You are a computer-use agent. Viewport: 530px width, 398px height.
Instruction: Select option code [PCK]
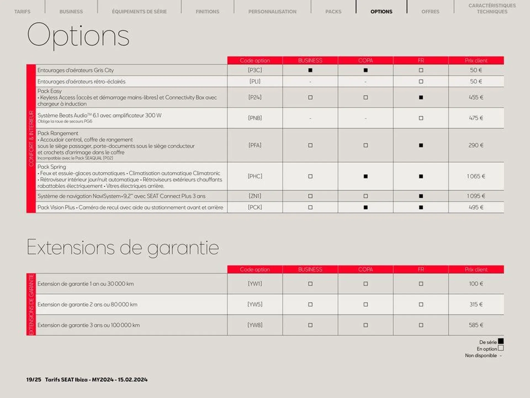[x=255, y=207]
